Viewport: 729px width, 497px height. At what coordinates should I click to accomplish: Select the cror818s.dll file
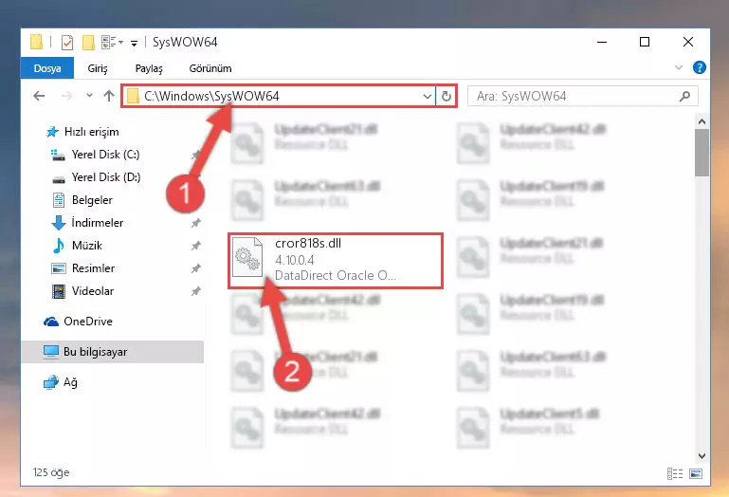pyautogui.click(x=335, y=260)
